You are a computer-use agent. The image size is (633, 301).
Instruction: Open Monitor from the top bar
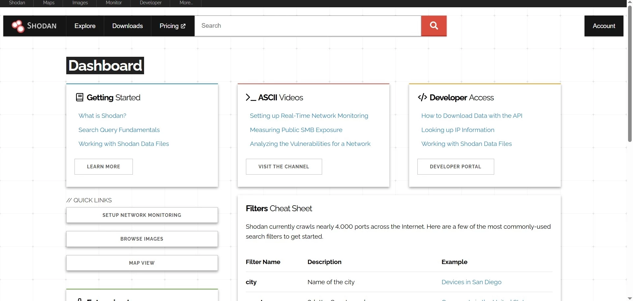pyautogui.click(x=113, y=3)
